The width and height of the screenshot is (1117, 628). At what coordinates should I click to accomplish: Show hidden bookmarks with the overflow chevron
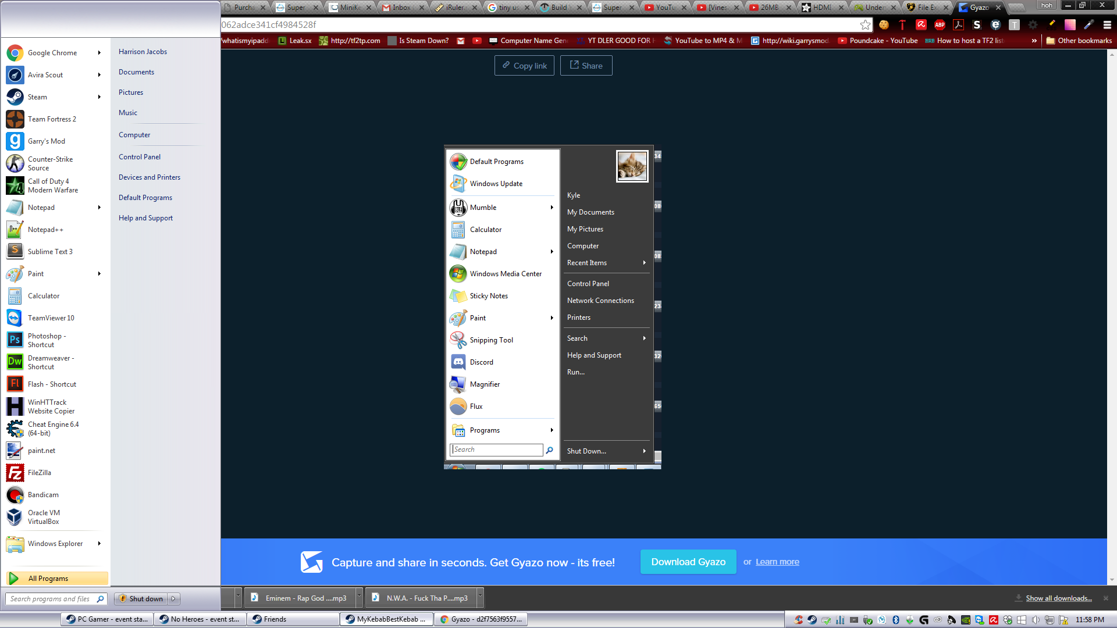click(x=1034, y=41)
